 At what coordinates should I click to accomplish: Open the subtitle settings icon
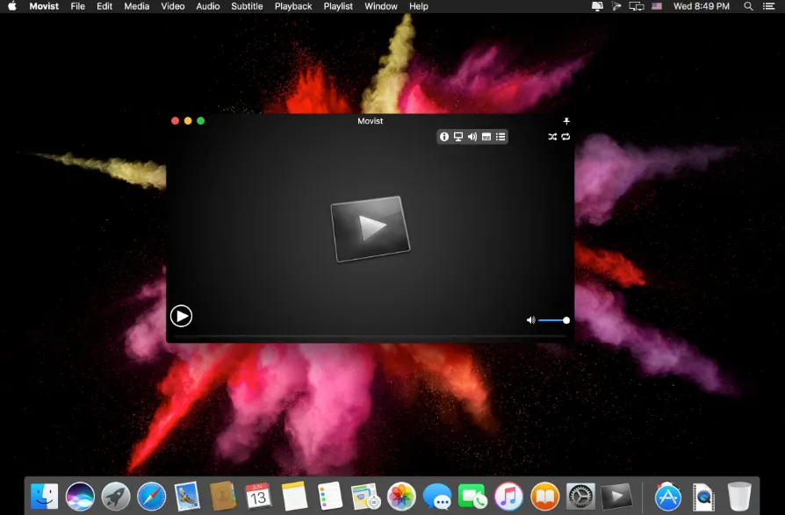486,137
